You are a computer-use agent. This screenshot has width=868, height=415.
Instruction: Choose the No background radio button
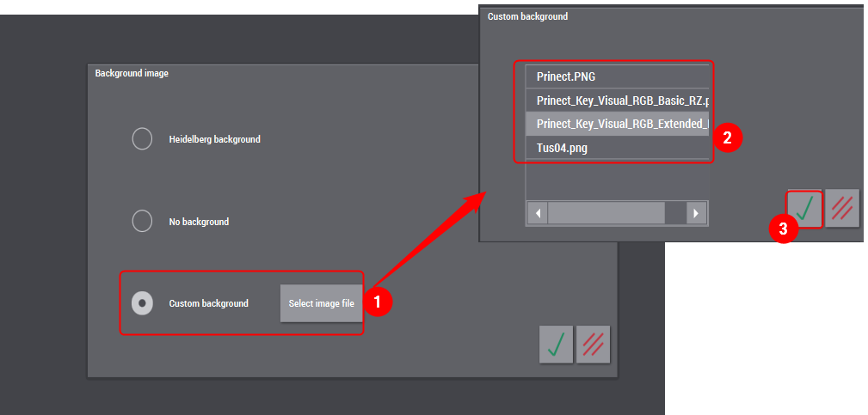coord(142,222)
